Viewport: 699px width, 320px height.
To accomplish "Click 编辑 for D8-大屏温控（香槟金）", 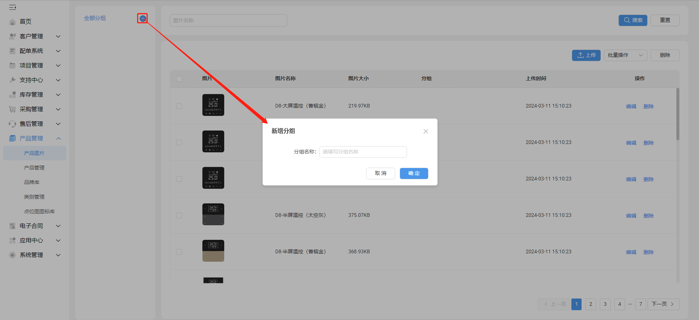I will pyautogui.click(x=631, y=106).
